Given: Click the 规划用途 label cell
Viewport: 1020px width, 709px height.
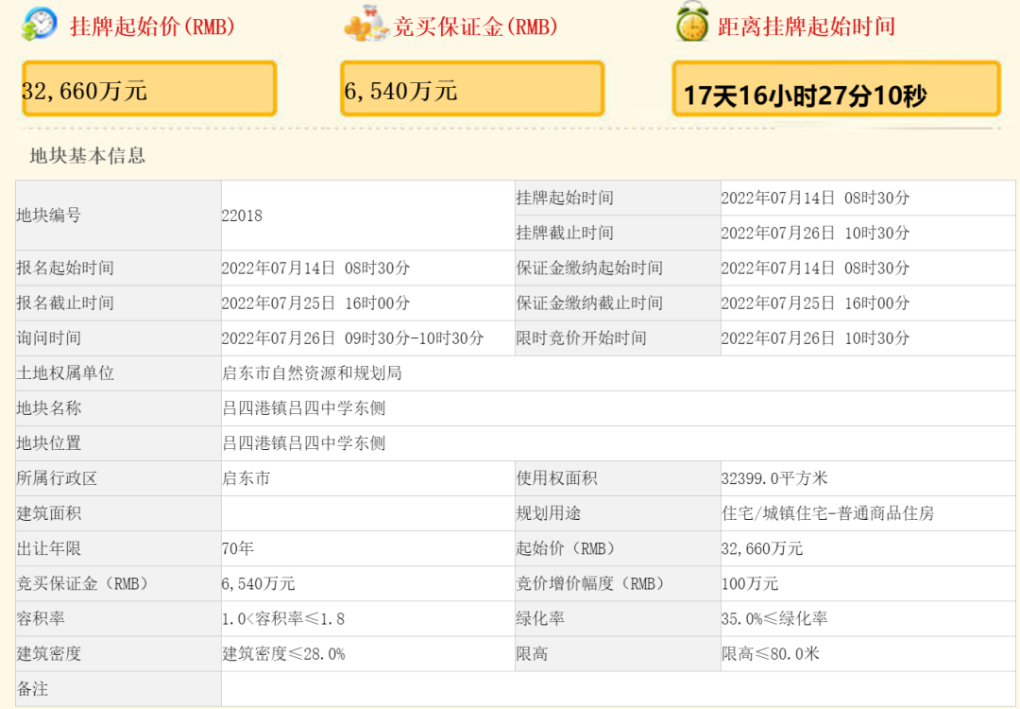Looking at the screenshot, I should coord(618,514).
